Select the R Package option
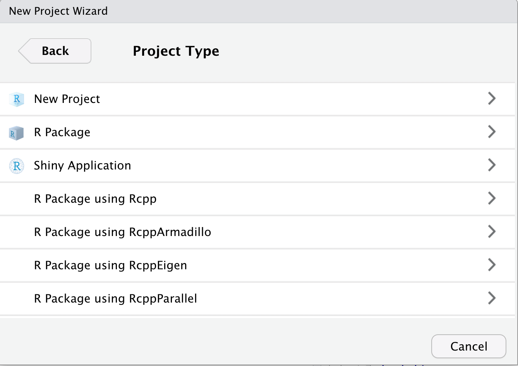Image resolution: width=518 pixels, height=366 pixels. tap(257, 132)
